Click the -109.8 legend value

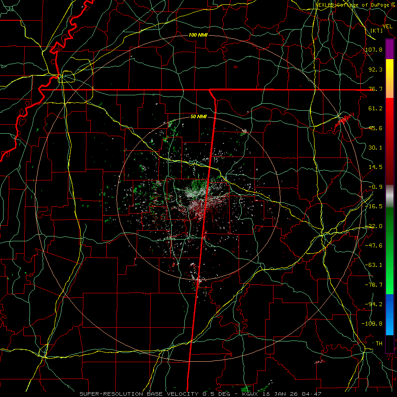click(372, 324)
